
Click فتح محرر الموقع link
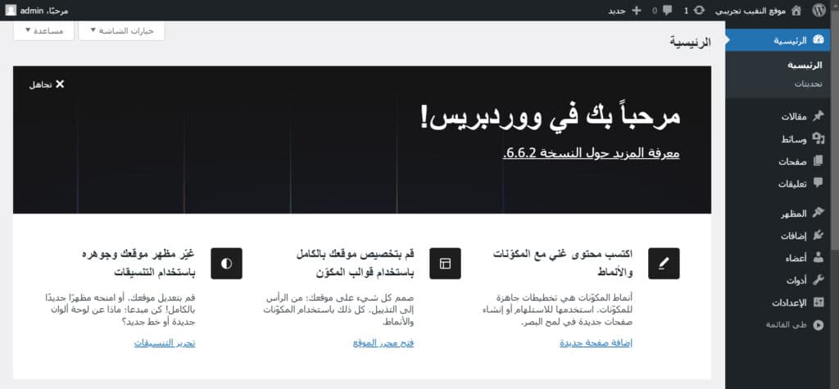383,343
